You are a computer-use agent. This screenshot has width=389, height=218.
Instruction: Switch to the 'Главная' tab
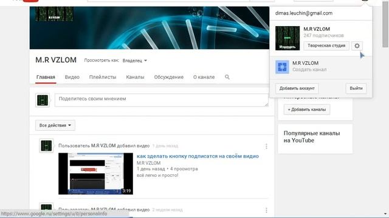click(46, 77)
